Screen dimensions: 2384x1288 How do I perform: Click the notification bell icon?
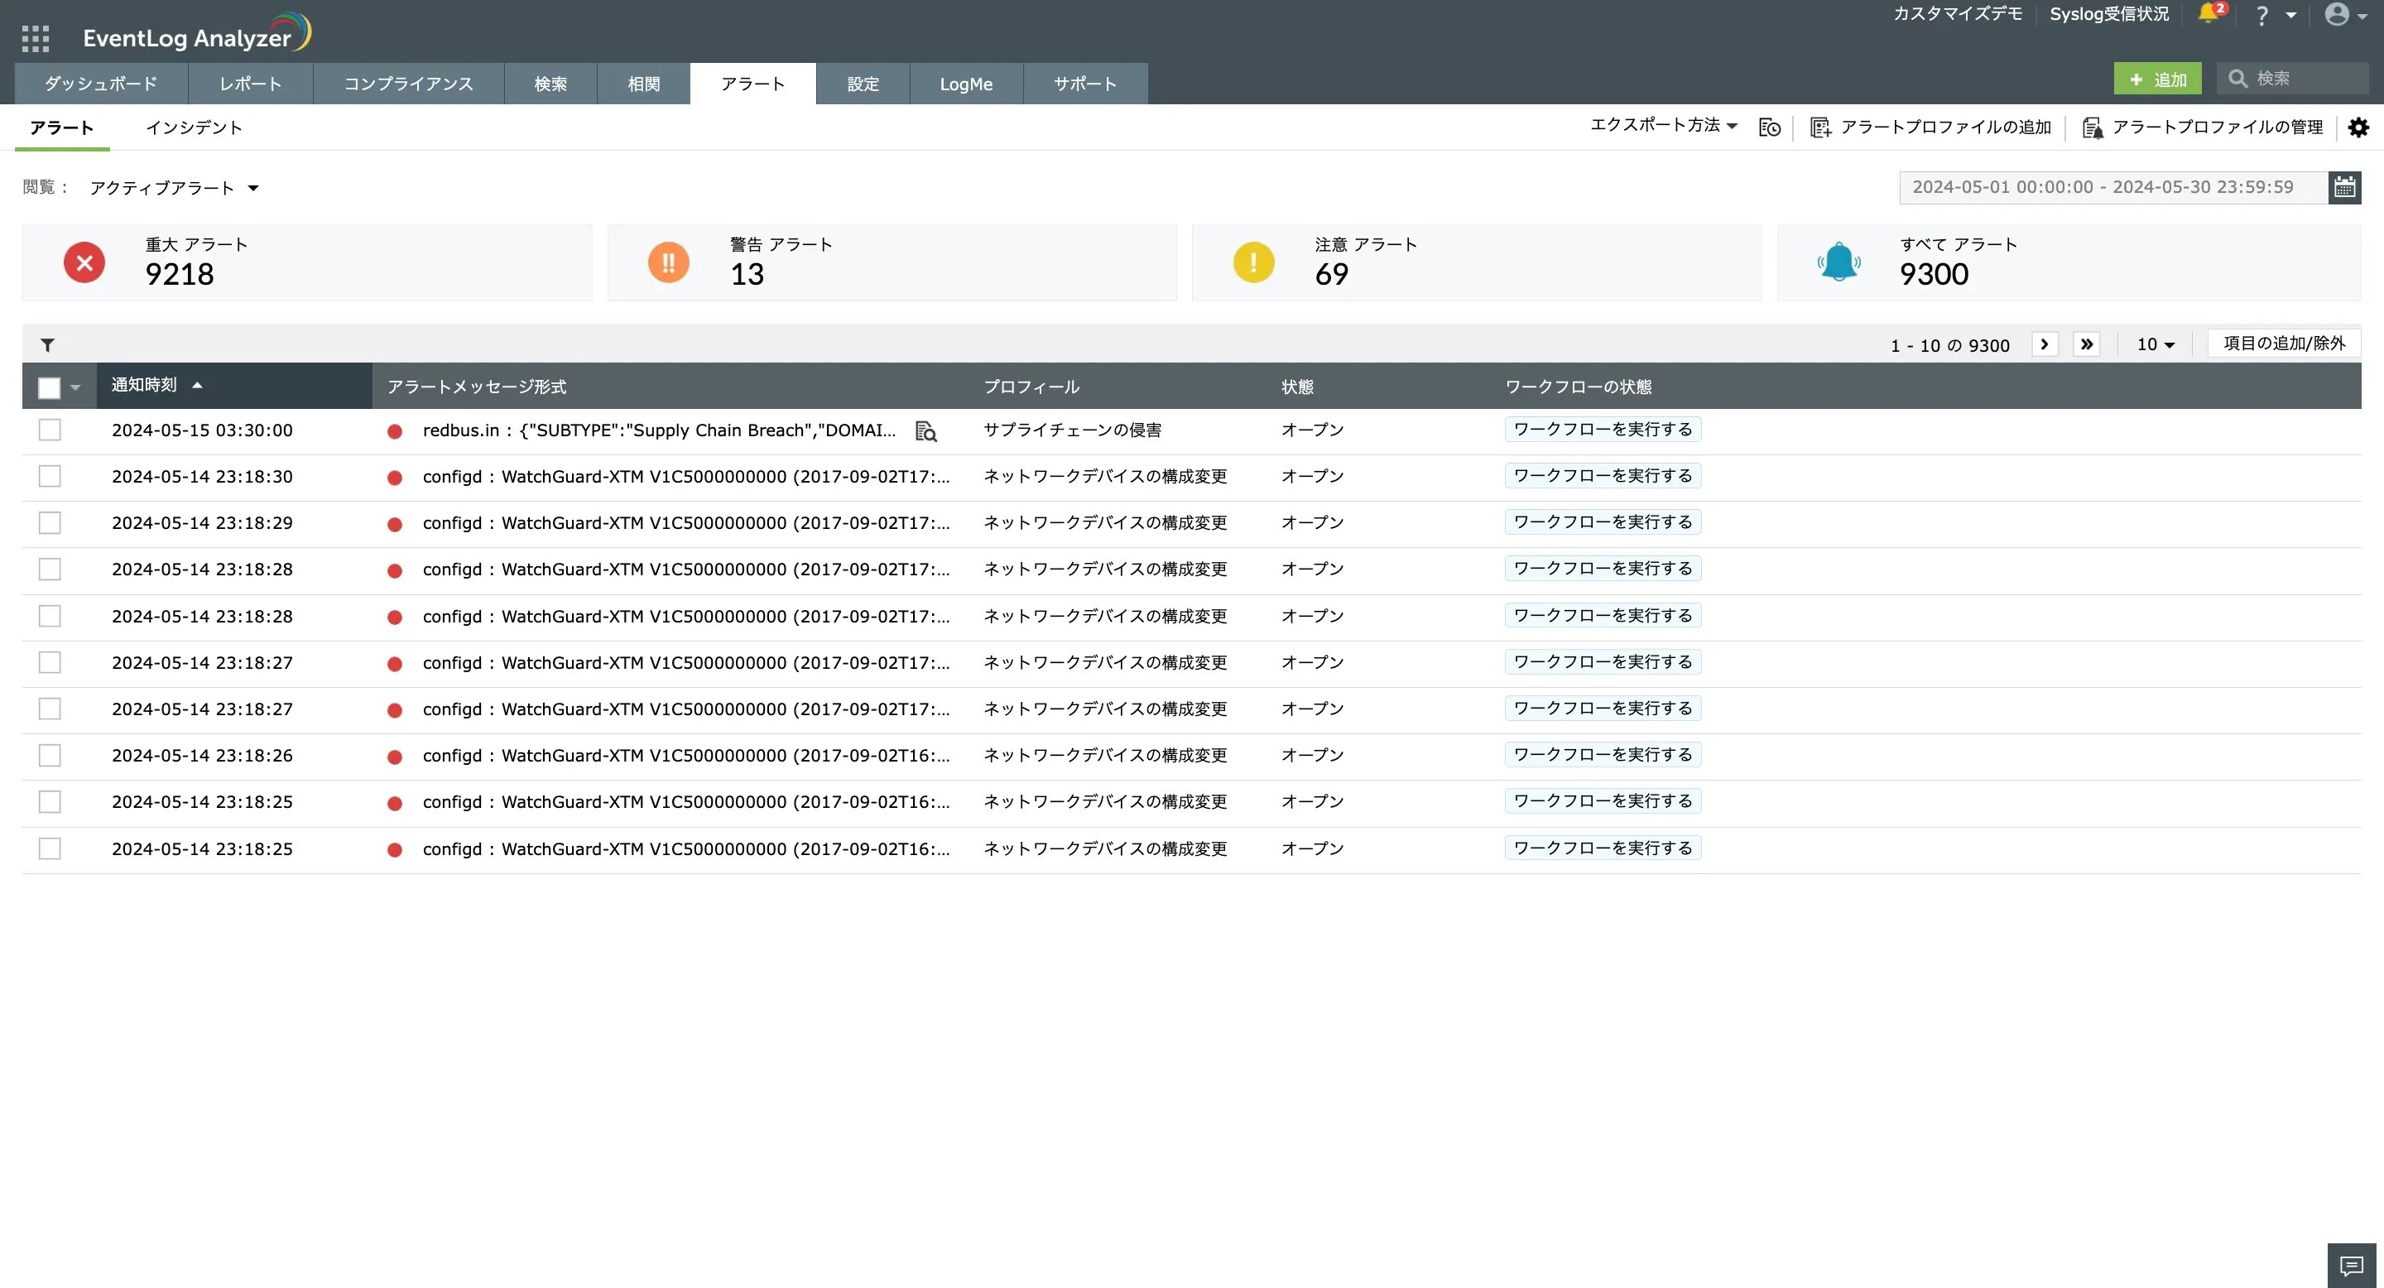[x=2209, y=14]
